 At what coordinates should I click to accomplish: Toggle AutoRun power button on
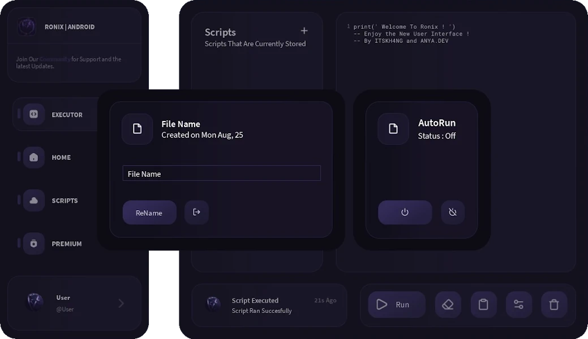[405, 212]
